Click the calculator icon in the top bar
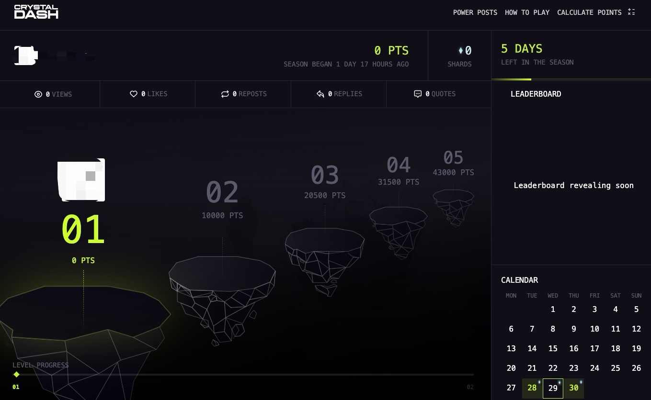 (631, 12)
